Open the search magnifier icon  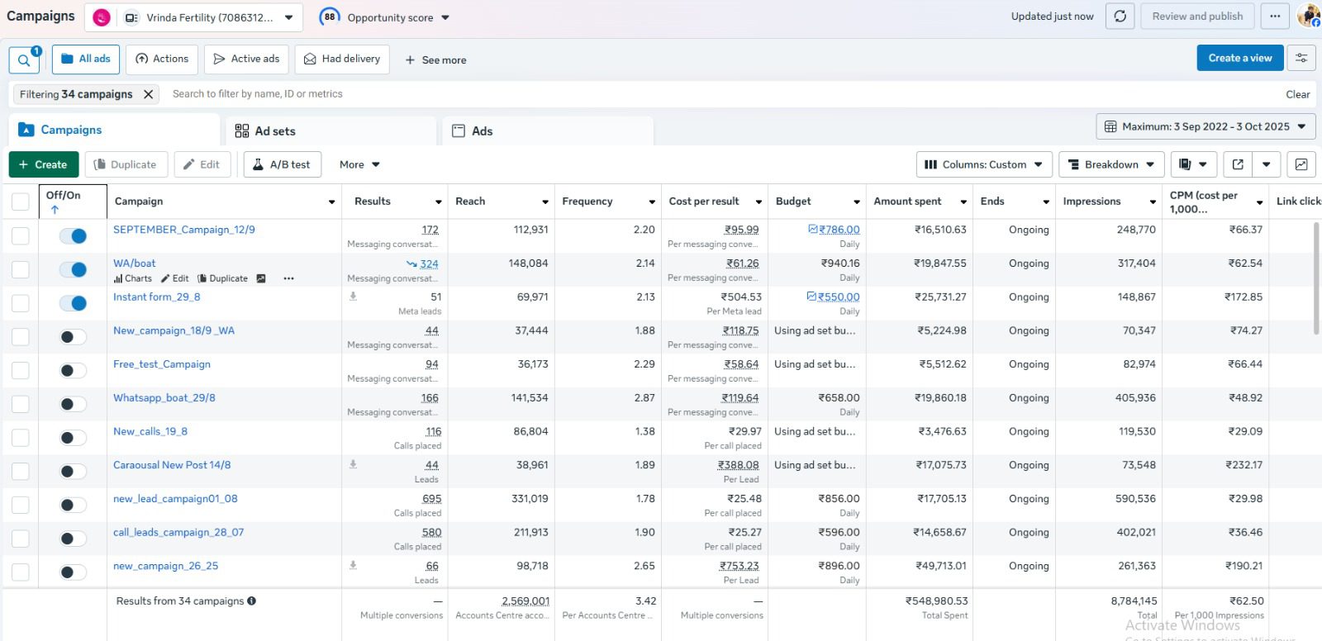coord(24,59)
